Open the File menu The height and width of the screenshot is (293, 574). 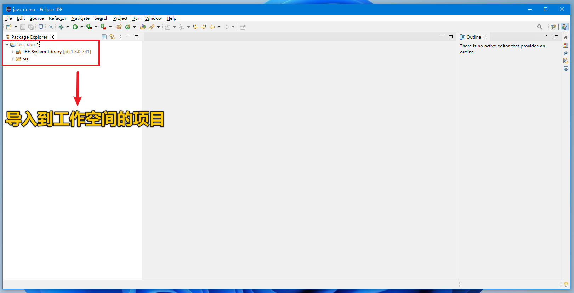[x=8, y=18]
